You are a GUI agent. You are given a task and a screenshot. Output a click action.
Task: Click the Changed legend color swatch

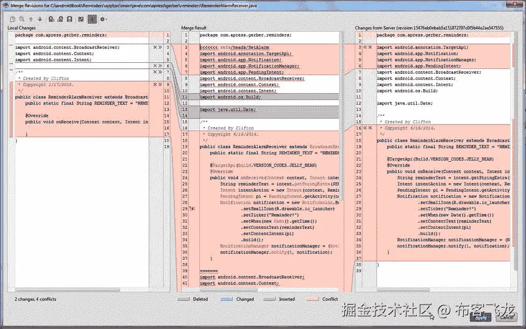coord(227,299)
